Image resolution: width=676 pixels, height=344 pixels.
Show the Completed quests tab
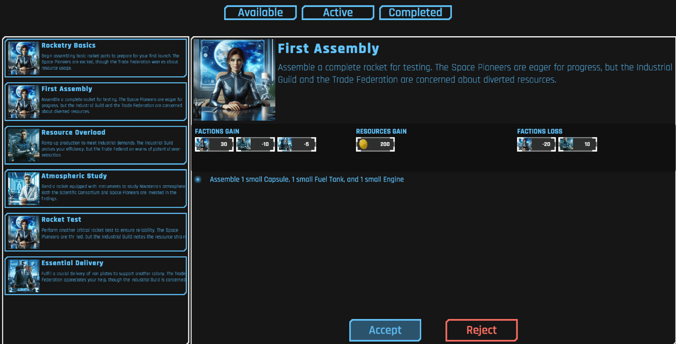tap(415, 13)
